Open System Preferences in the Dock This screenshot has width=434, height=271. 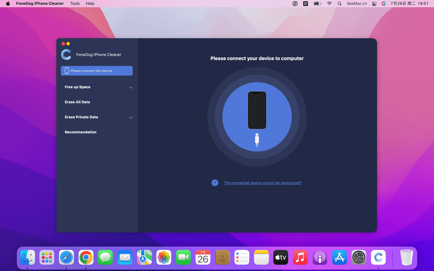(x=359, y=257)
